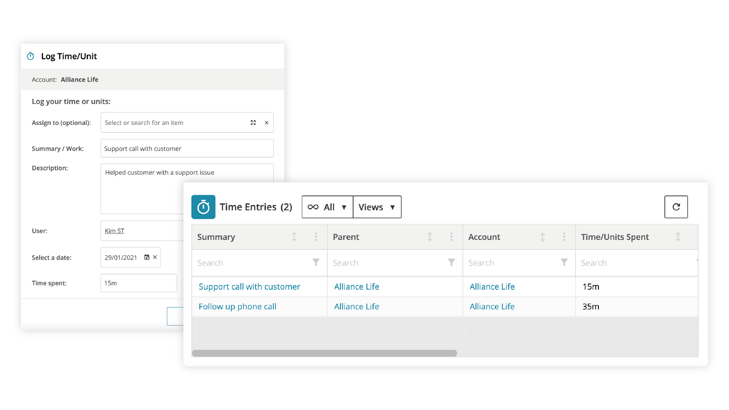
Task: Click the Time Entries clock icon
Action: point(203,207)
